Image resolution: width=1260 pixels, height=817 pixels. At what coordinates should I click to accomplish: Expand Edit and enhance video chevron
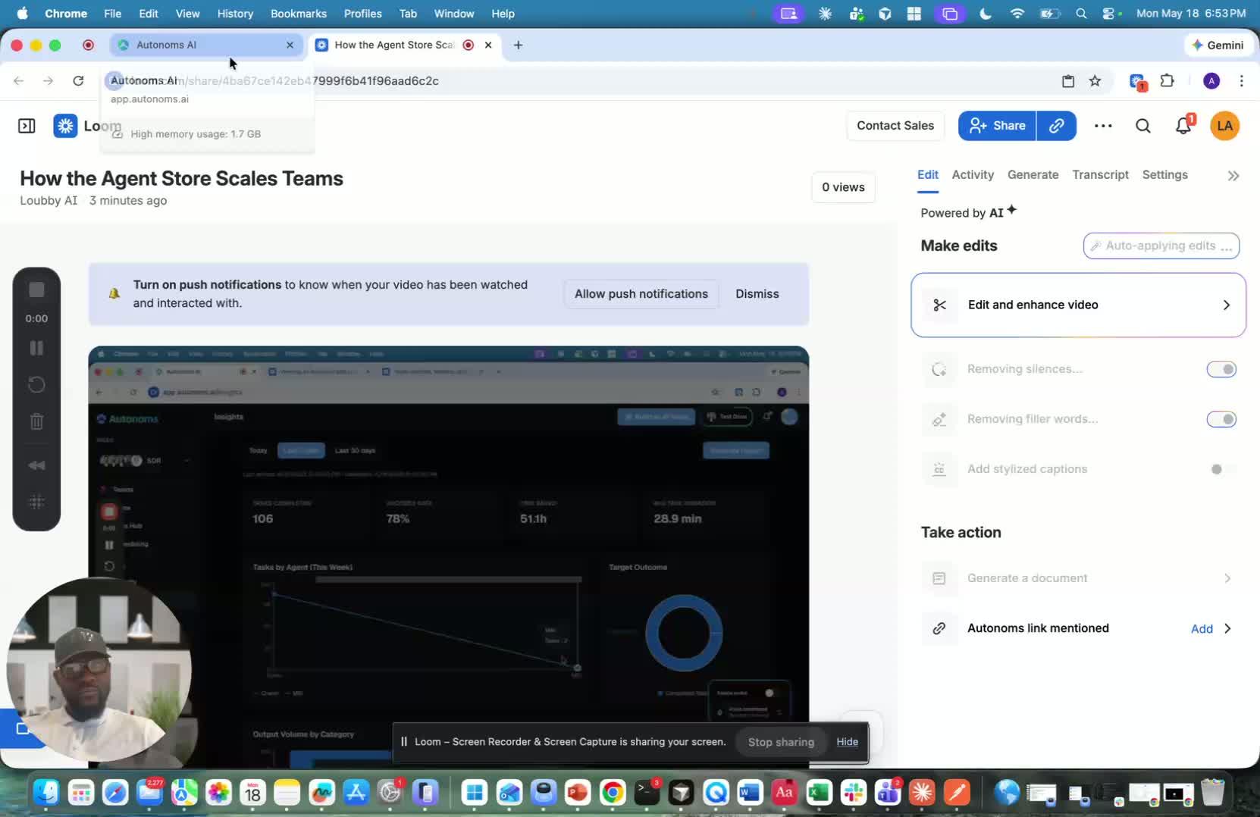coord(1227,305)
